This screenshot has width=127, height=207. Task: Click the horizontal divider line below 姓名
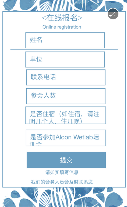coord(64,49)
